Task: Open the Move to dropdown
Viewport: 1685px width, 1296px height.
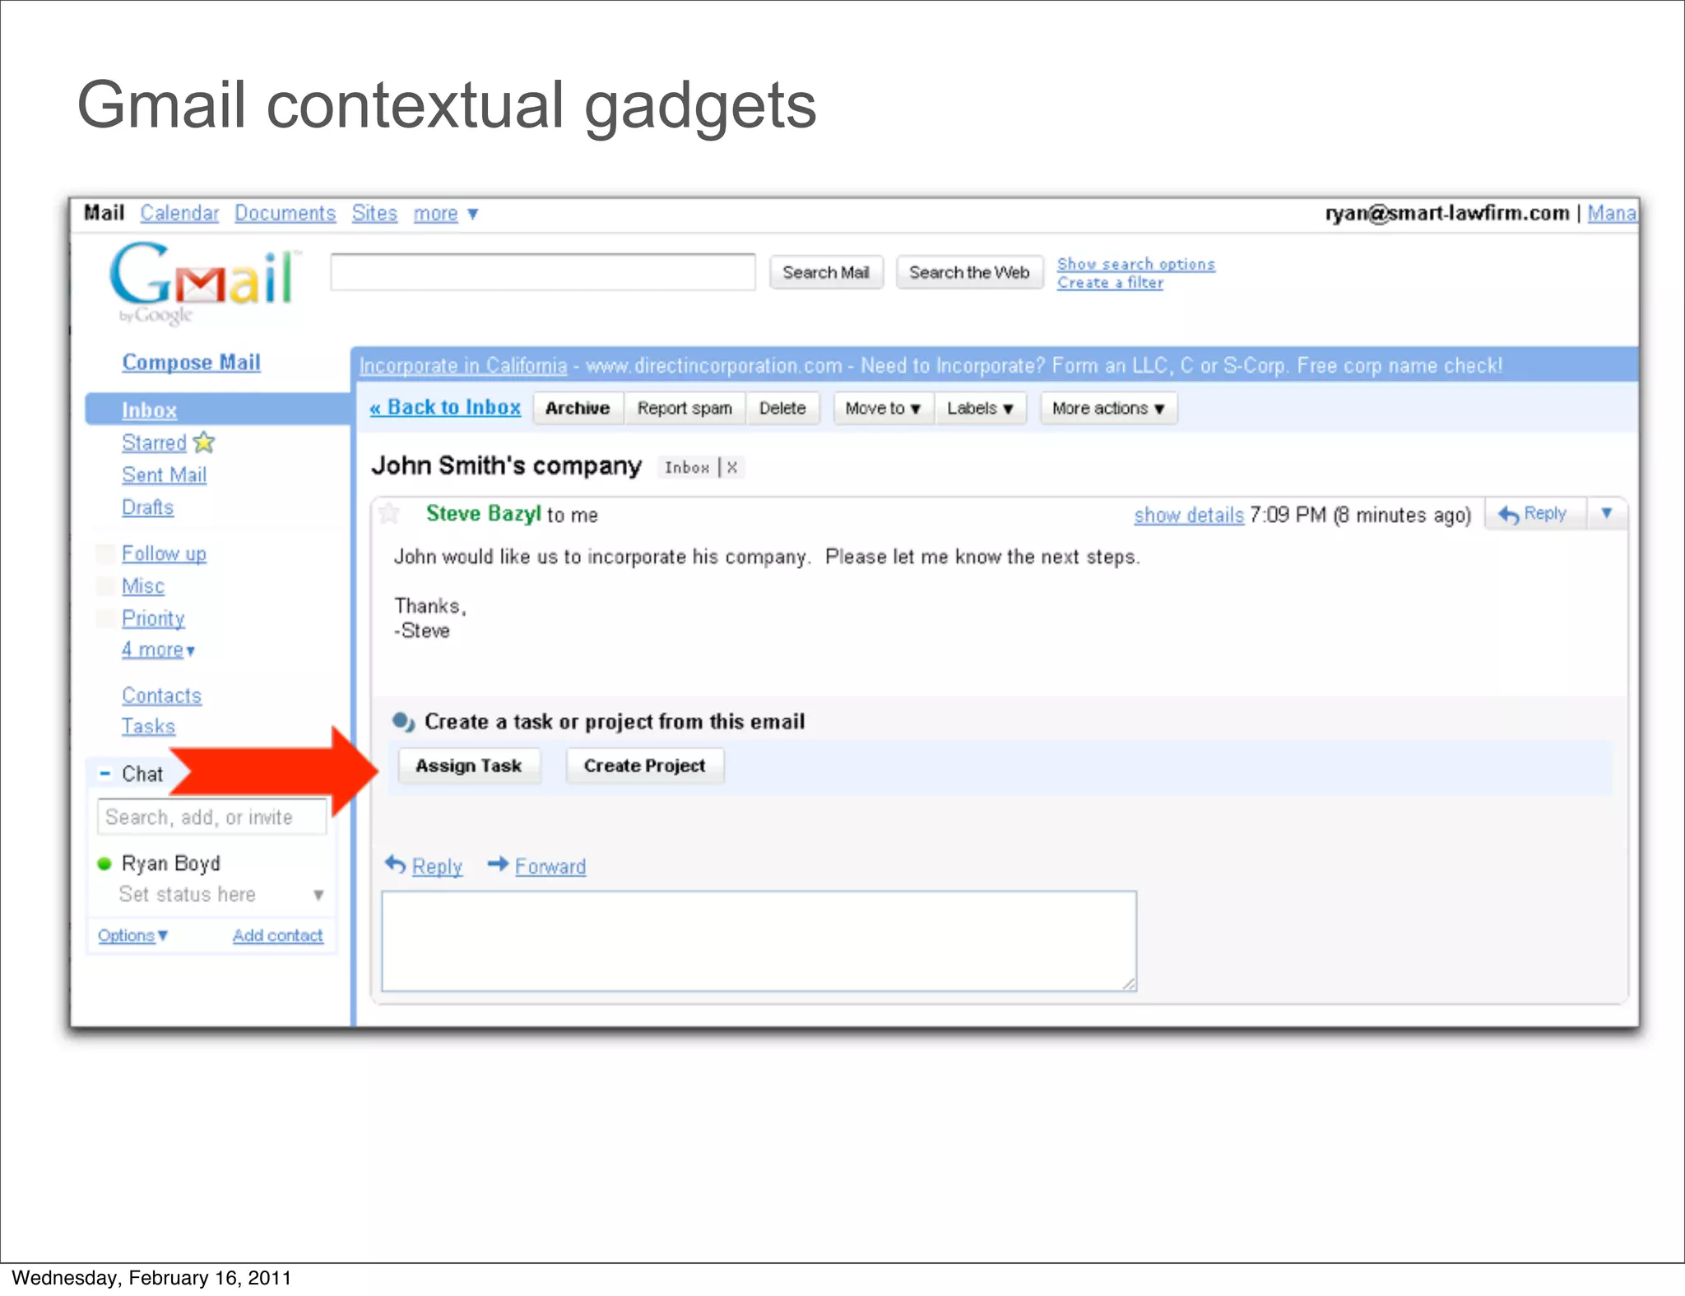Action: coord(884,409)
